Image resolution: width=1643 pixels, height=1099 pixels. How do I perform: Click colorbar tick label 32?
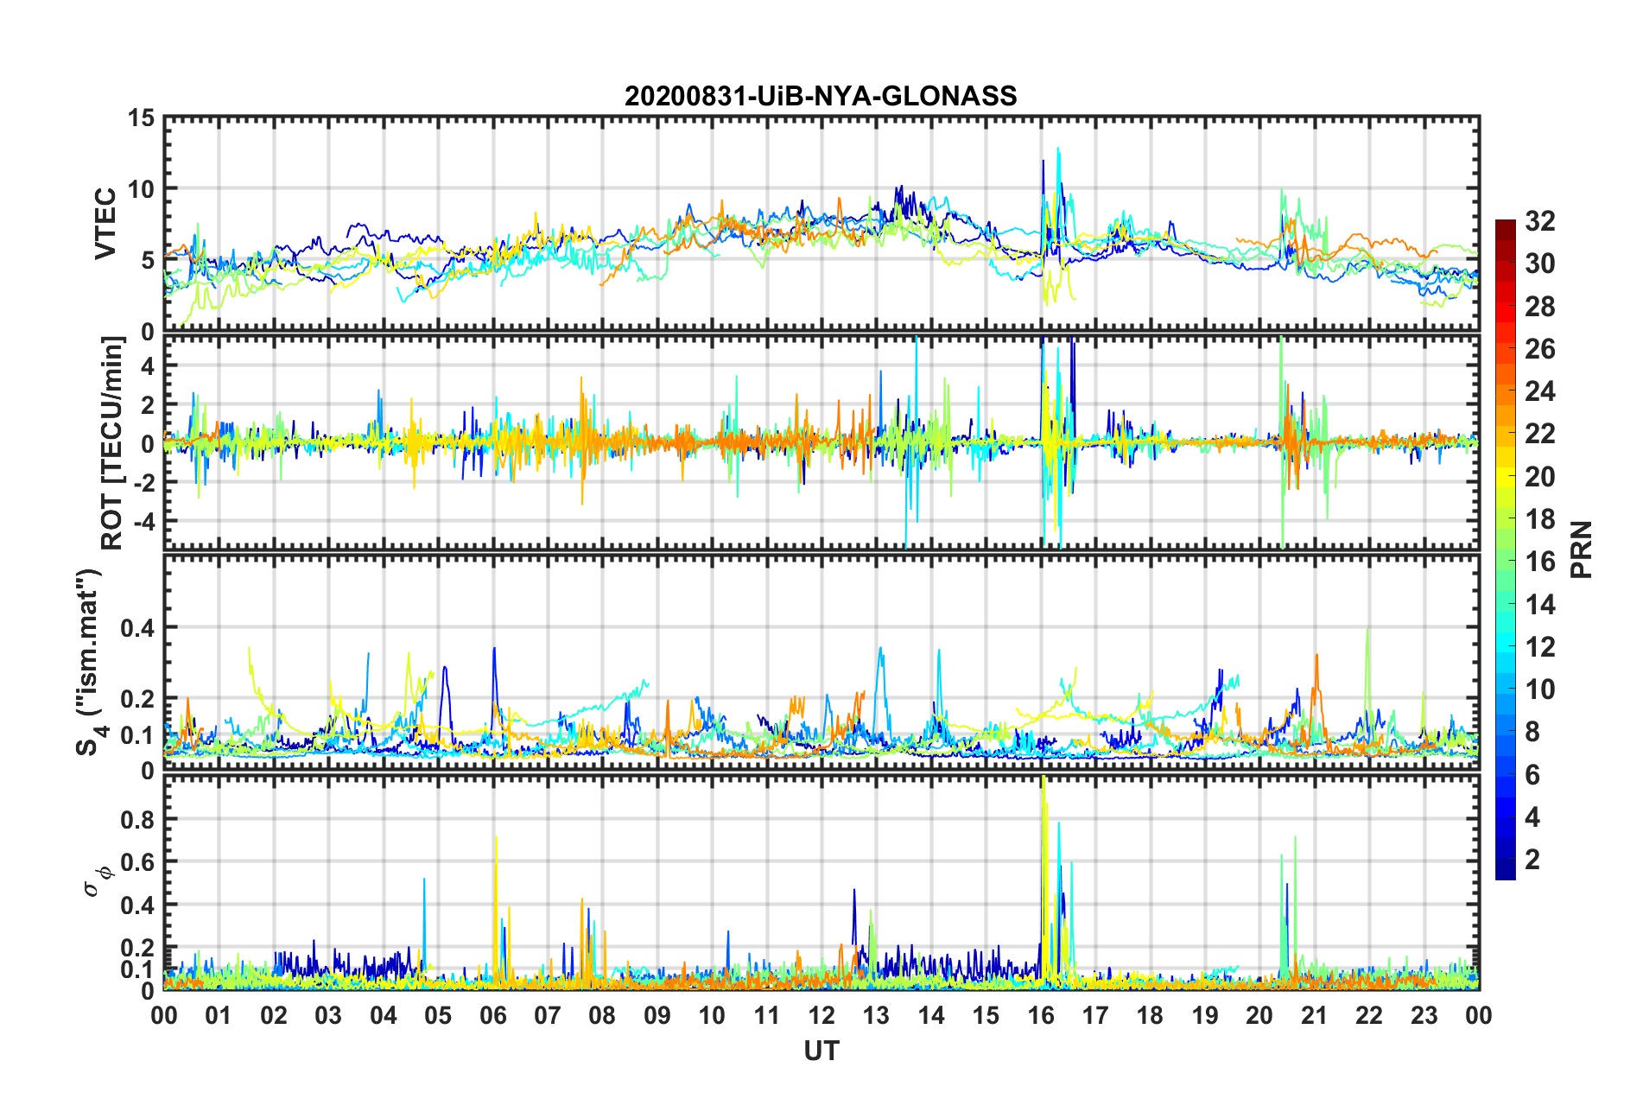pos(1539,221)
